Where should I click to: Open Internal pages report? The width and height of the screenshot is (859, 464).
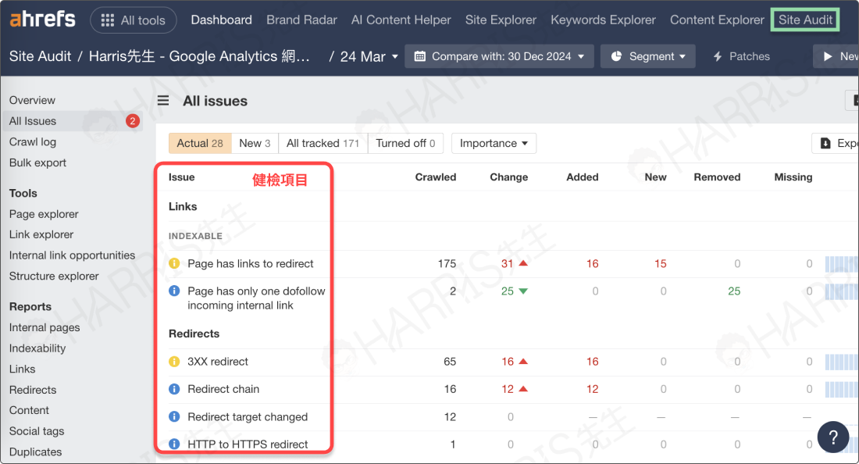pyautogui.click(x=45, y=327)
